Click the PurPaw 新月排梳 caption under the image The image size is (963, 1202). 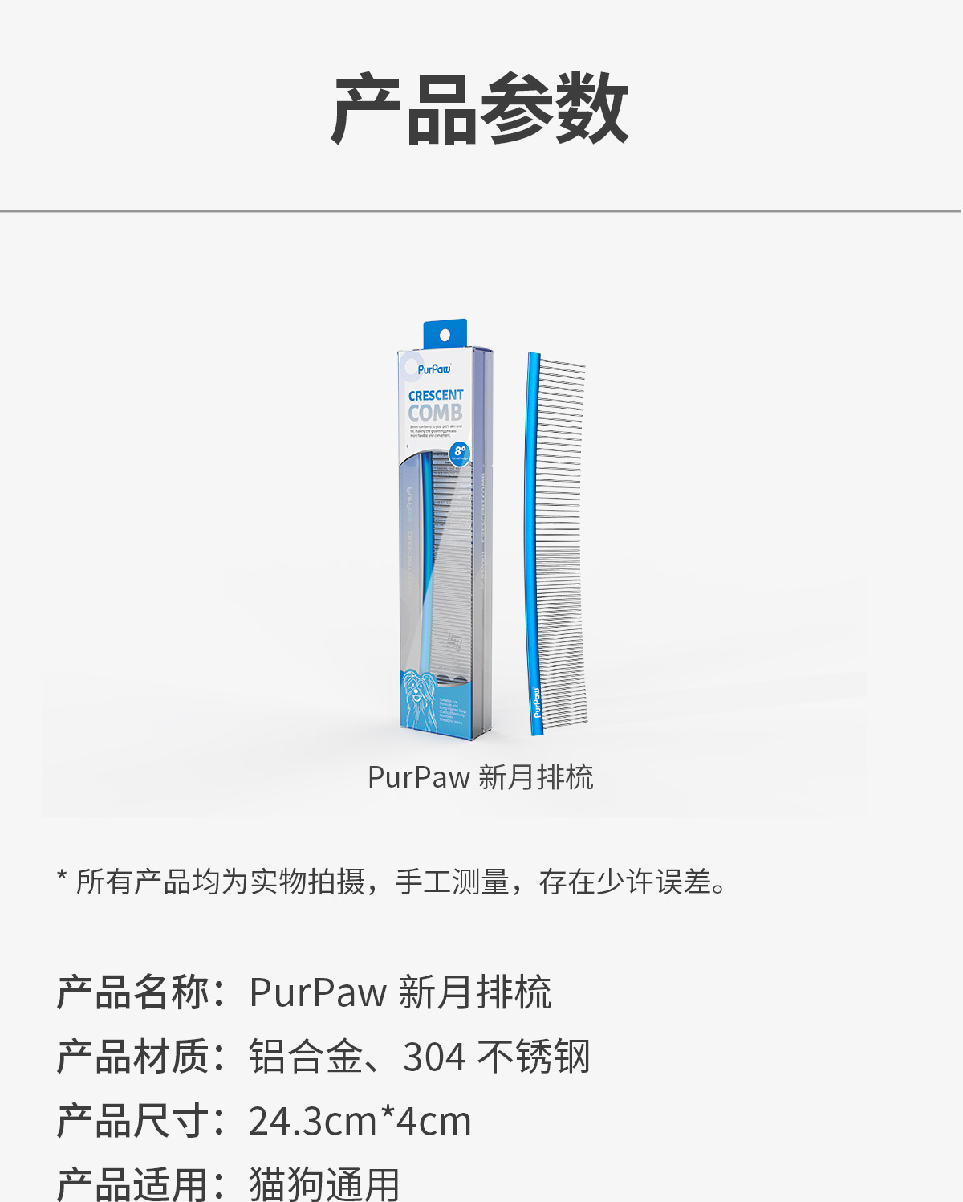pyautogui.click(x=481, y=777)
